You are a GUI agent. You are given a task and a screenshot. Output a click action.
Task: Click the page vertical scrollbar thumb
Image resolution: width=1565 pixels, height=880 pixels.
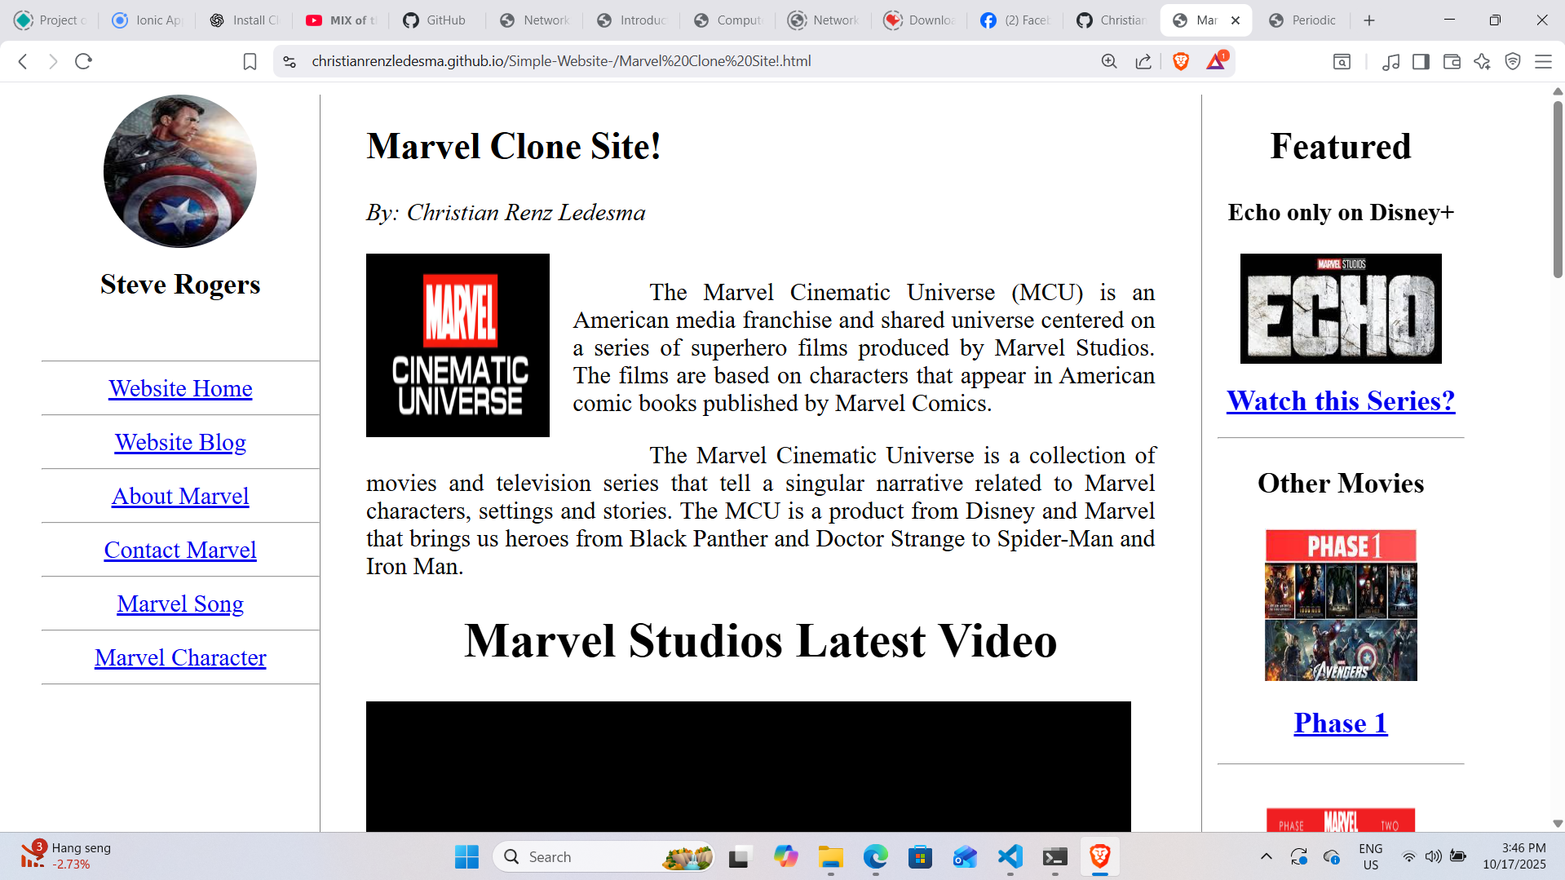pos(1558,188)
